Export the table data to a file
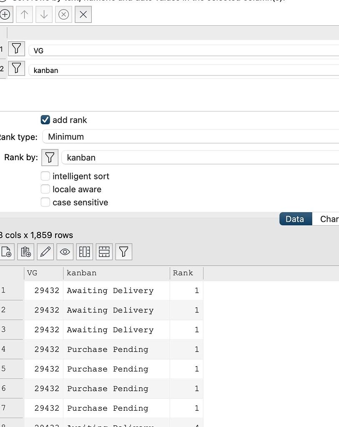Screen dimensions: 339x427 [6, 251]
